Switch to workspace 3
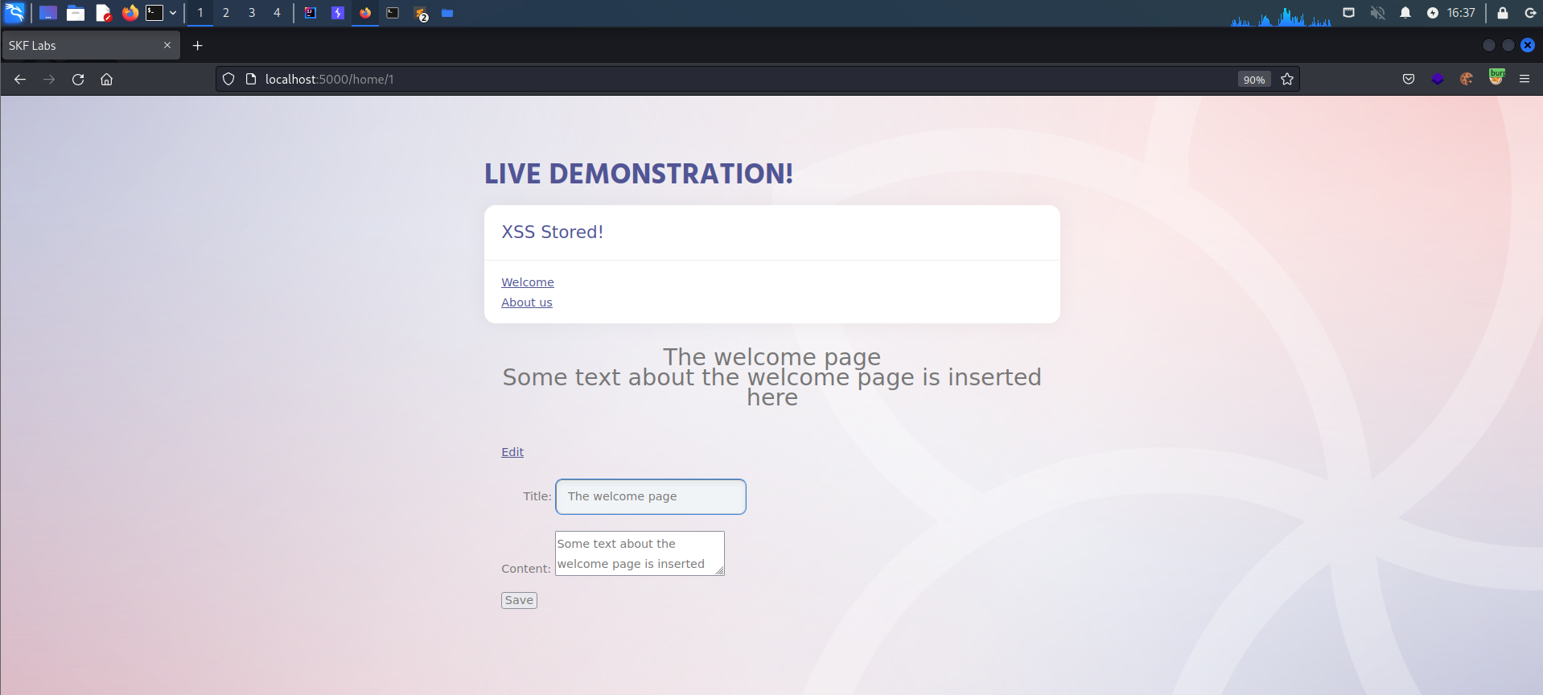1543x695 pixels. (252, 13)
